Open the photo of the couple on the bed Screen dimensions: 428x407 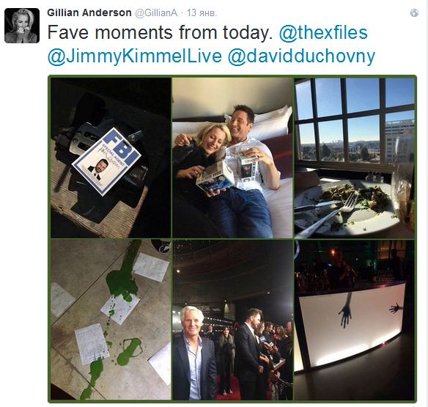click(x=232, y=158)
